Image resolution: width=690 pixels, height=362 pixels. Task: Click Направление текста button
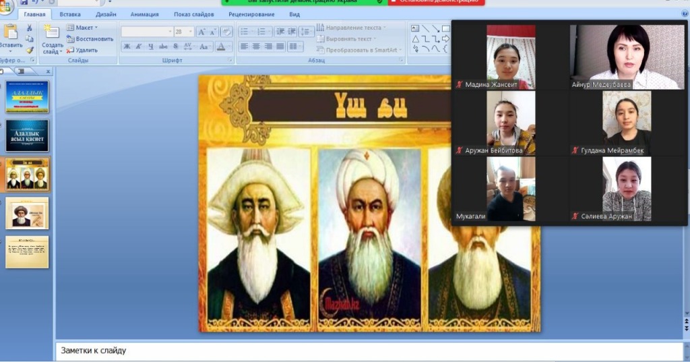(x=350, y=28)
